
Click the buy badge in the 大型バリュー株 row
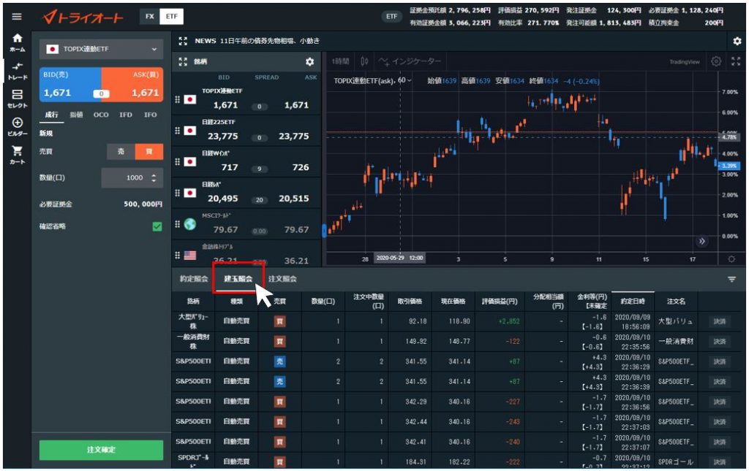point(279,321)
